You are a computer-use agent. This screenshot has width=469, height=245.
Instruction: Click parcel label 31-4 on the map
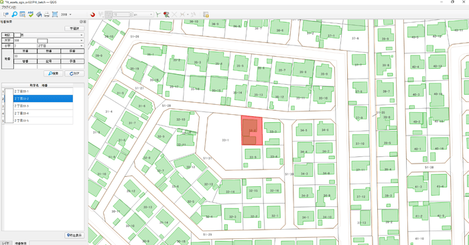[x=109, y=111]
